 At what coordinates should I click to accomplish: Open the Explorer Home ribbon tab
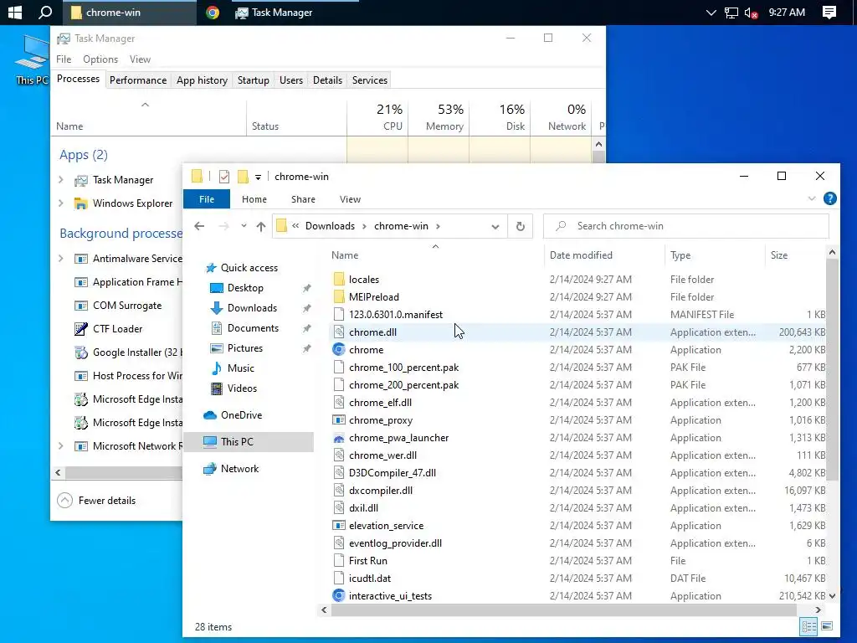(x=254, y=199)
